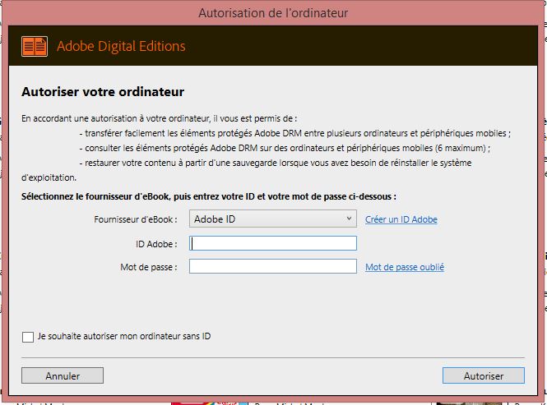Click the Autoriser button
This screenshot has height=405, width=547.
484,375
